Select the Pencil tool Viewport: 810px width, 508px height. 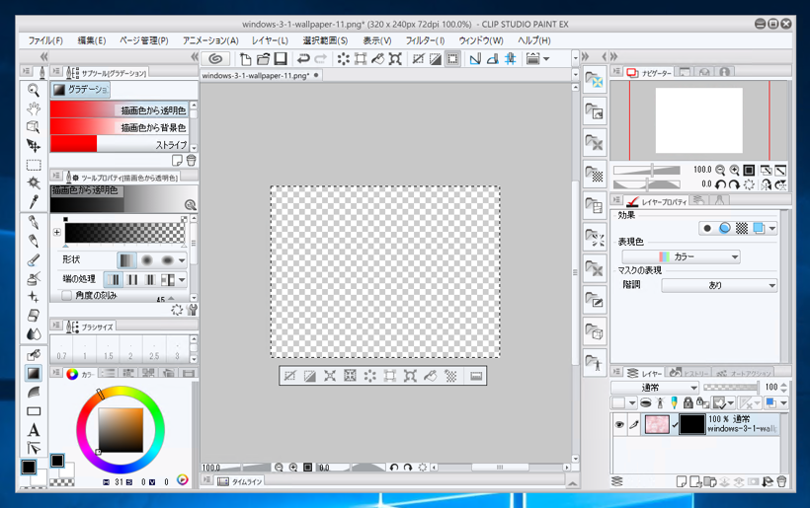tap(34, 241)
